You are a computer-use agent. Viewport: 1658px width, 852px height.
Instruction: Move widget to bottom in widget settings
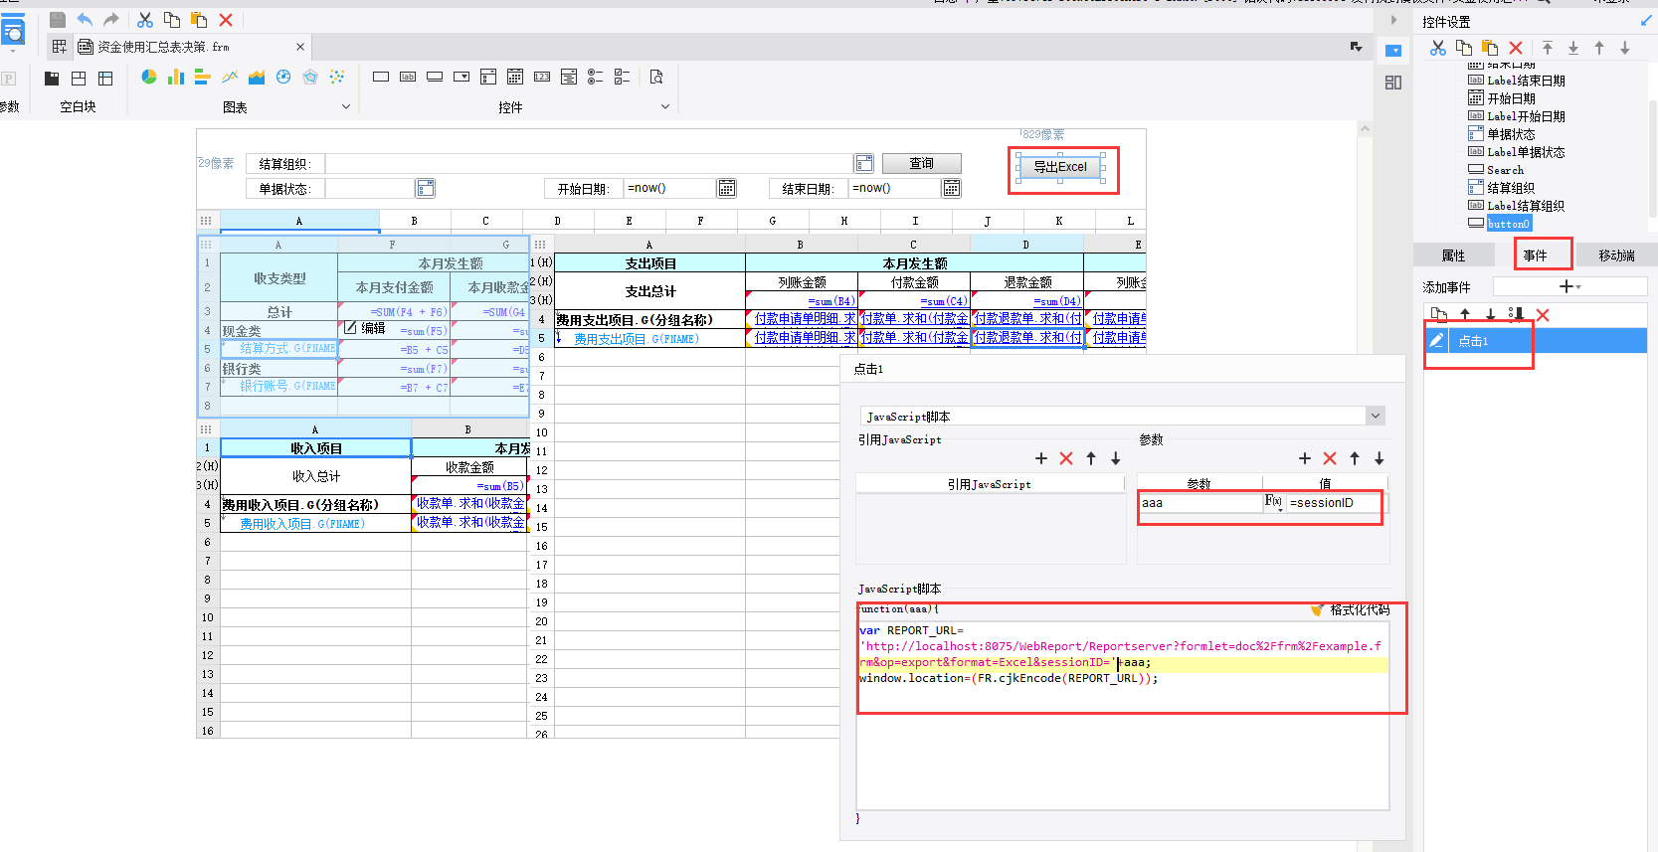1573,48
